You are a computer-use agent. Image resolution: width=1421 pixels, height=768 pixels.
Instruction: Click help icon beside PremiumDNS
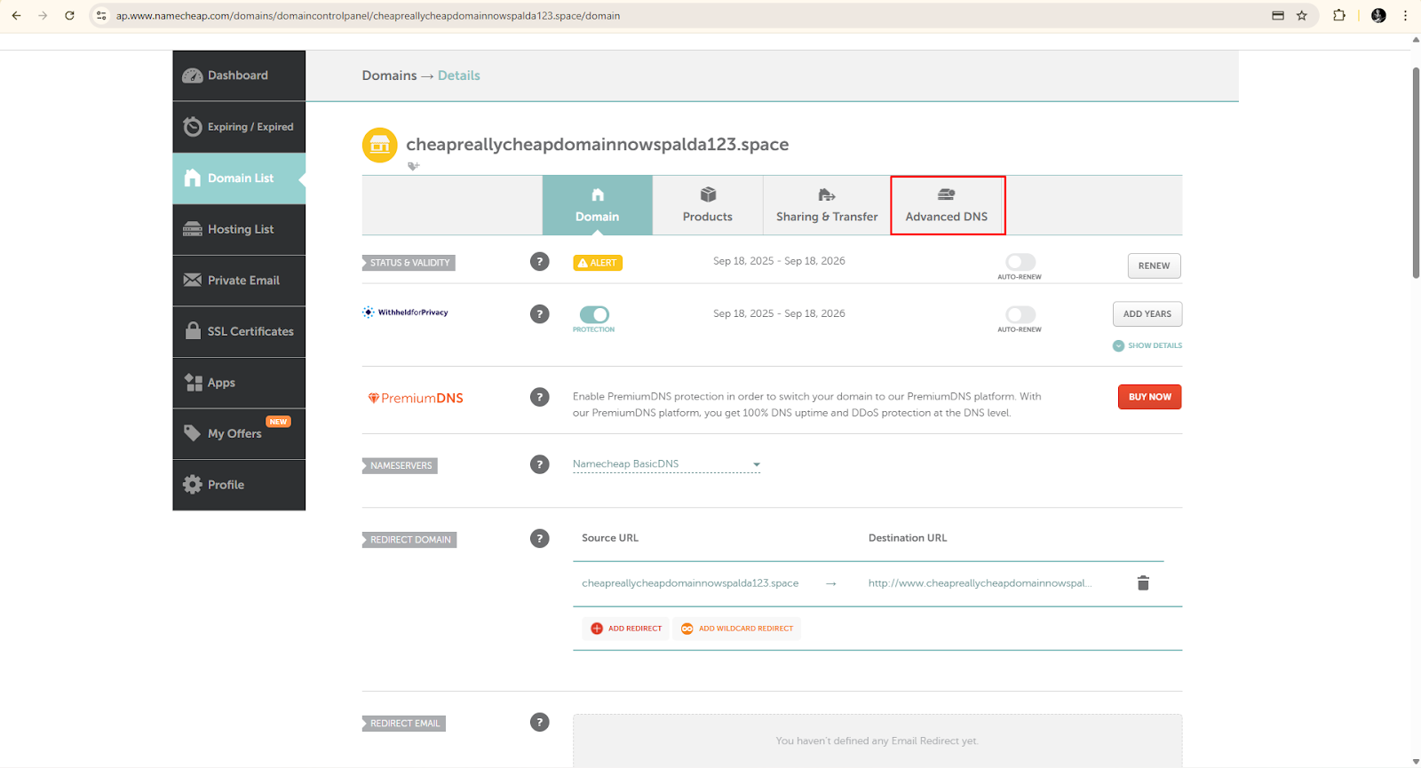click(539, 397)
